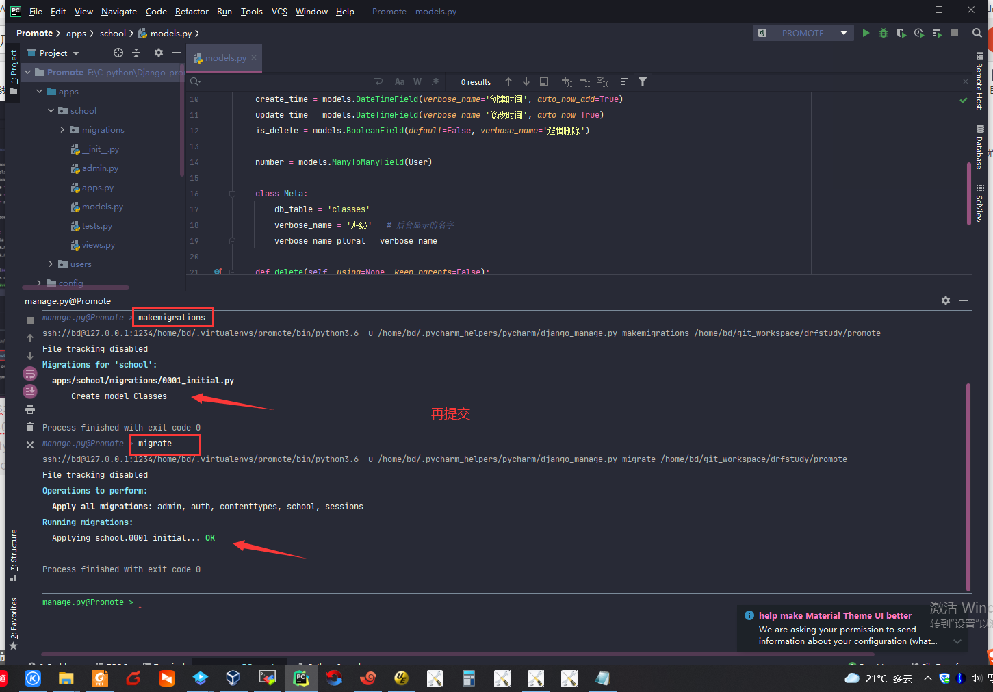
Task: Open admin.py in project tree
Action: (x=95, y=168)
